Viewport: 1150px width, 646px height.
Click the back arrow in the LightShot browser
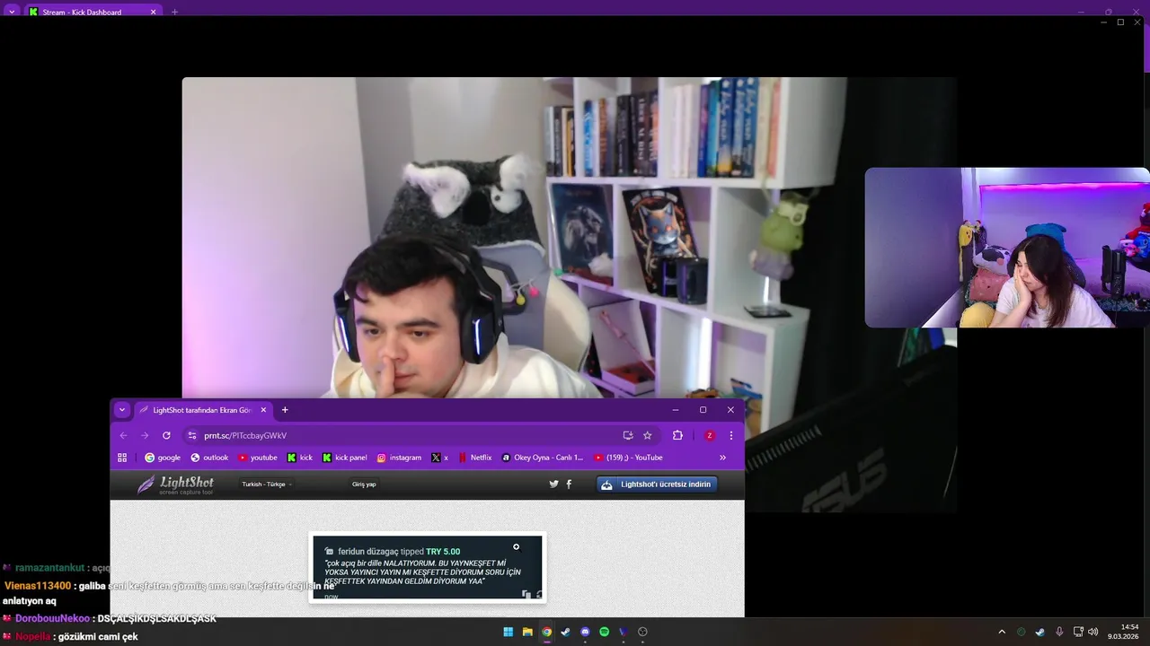pos(124,435)
